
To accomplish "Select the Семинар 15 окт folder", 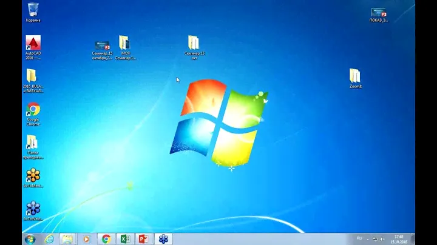I will (x=194, y=43).
